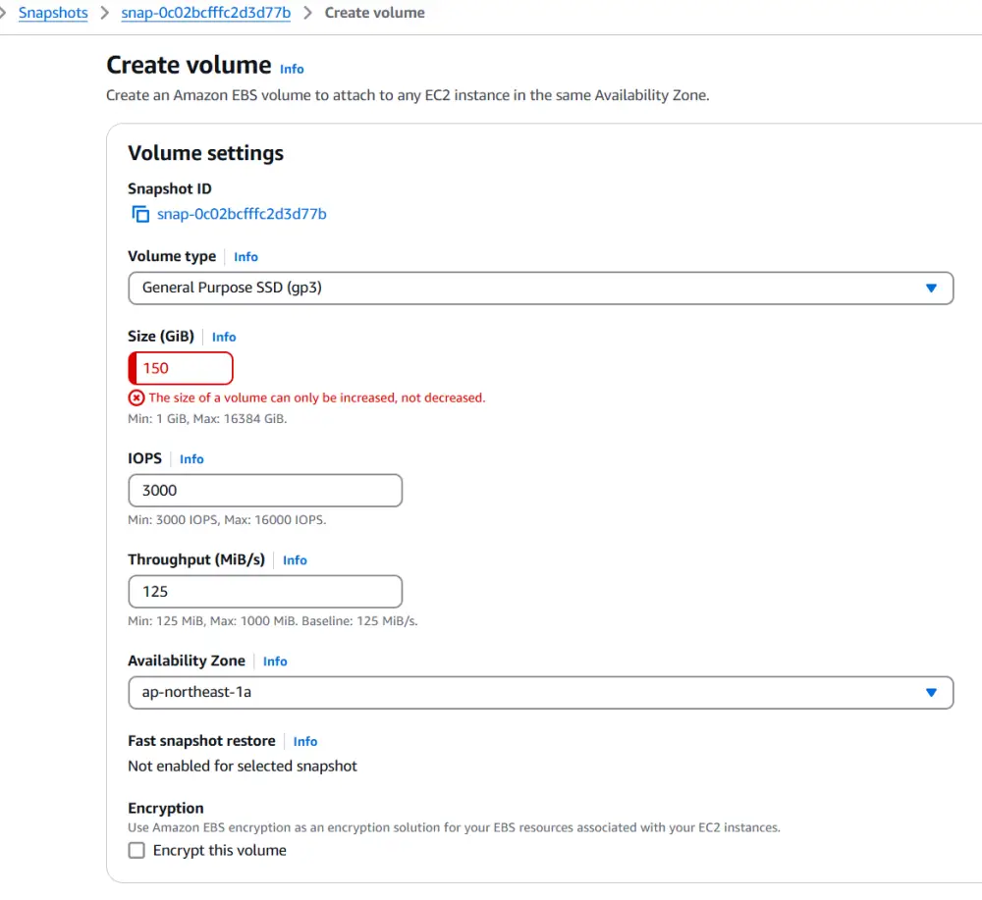Open Info for Throughput (MiB/s)

pos(295,560)
